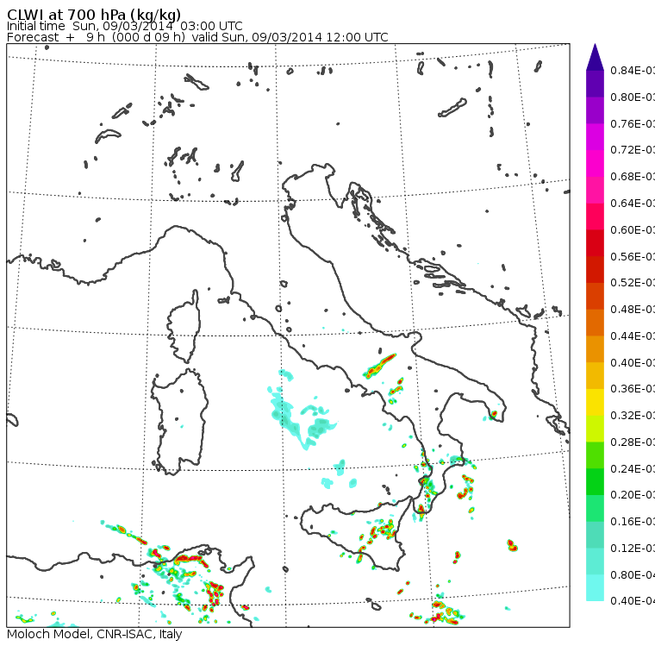The image size is (655, 646).
Task: Click inside the Sardinia island outline
Action: [x=180, y=423]
